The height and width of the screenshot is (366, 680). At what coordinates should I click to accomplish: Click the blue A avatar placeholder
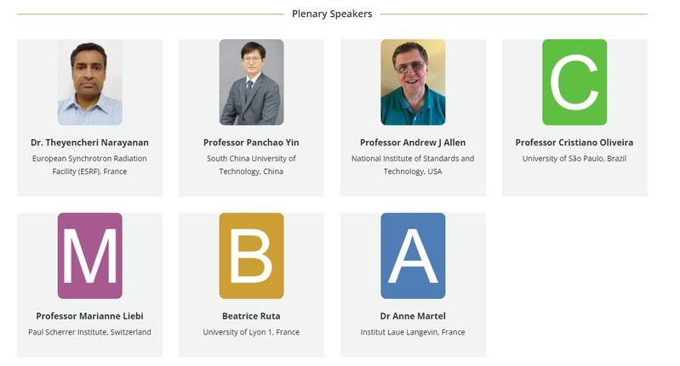pos(413,256)
